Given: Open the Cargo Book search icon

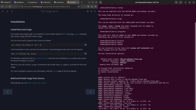Looking at the screenshot, I should coord(12,11).
